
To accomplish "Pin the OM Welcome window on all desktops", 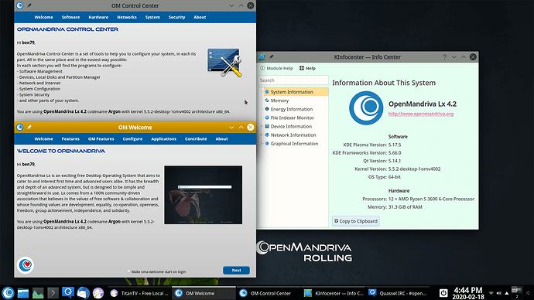I will [x=29, y=128].
